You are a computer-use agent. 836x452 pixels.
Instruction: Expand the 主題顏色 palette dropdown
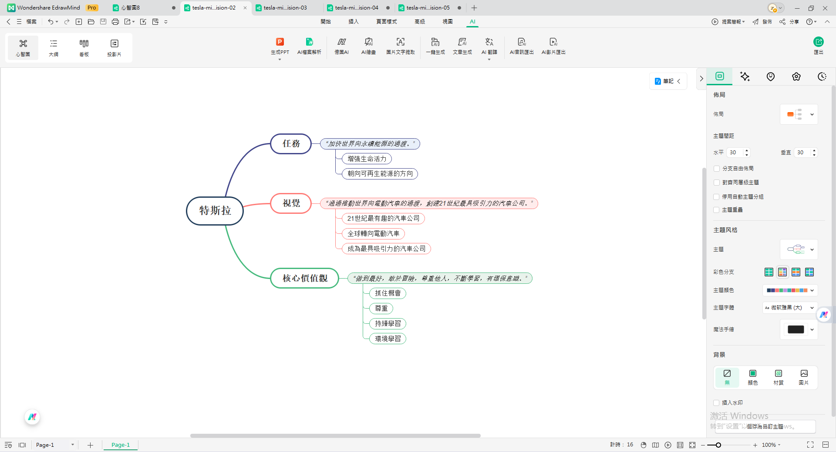point(790,290)
